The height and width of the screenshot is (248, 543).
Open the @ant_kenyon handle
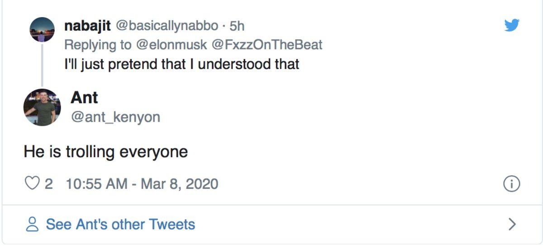pos(115,117)
